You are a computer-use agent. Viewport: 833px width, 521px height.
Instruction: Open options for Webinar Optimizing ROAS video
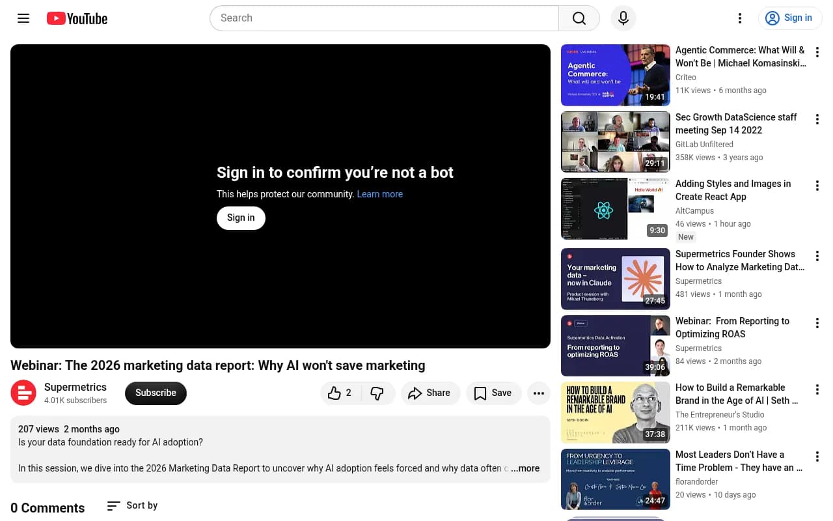coord(817,323)
